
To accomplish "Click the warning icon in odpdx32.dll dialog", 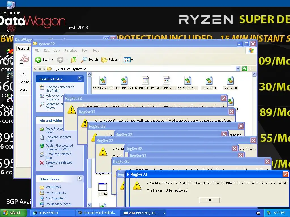I will click(x=137, y=186).
